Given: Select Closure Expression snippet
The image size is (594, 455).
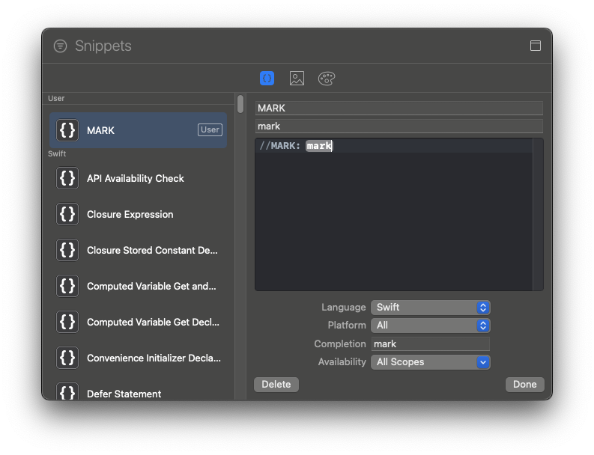Looking at the screenshot, I should 139,214.
